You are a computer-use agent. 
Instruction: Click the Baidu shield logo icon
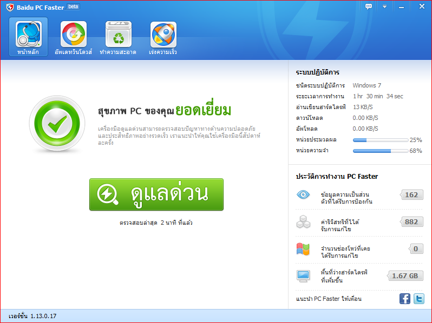[x=10, y=8]
